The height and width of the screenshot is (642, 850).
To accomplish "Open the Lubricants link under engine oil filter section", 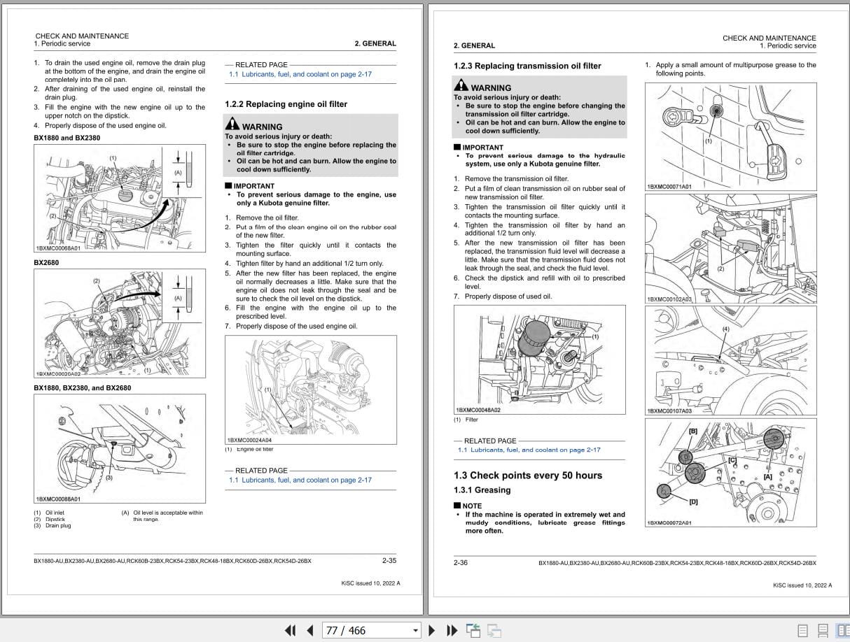I will (301, 480).
